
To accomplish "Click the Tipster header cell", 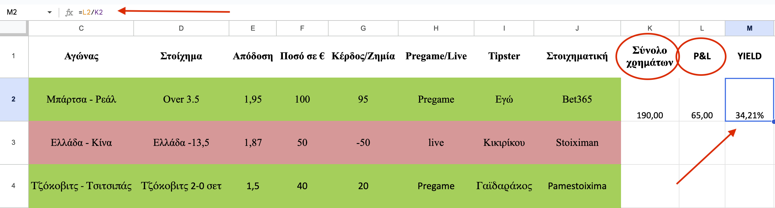I will (x=504, y=56).
